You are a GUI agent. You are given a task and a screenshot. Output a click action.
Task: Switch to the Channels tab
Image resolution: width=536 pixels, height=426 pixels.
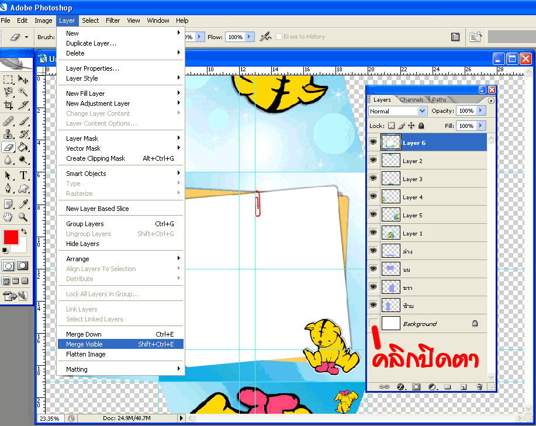click(411, 99)
